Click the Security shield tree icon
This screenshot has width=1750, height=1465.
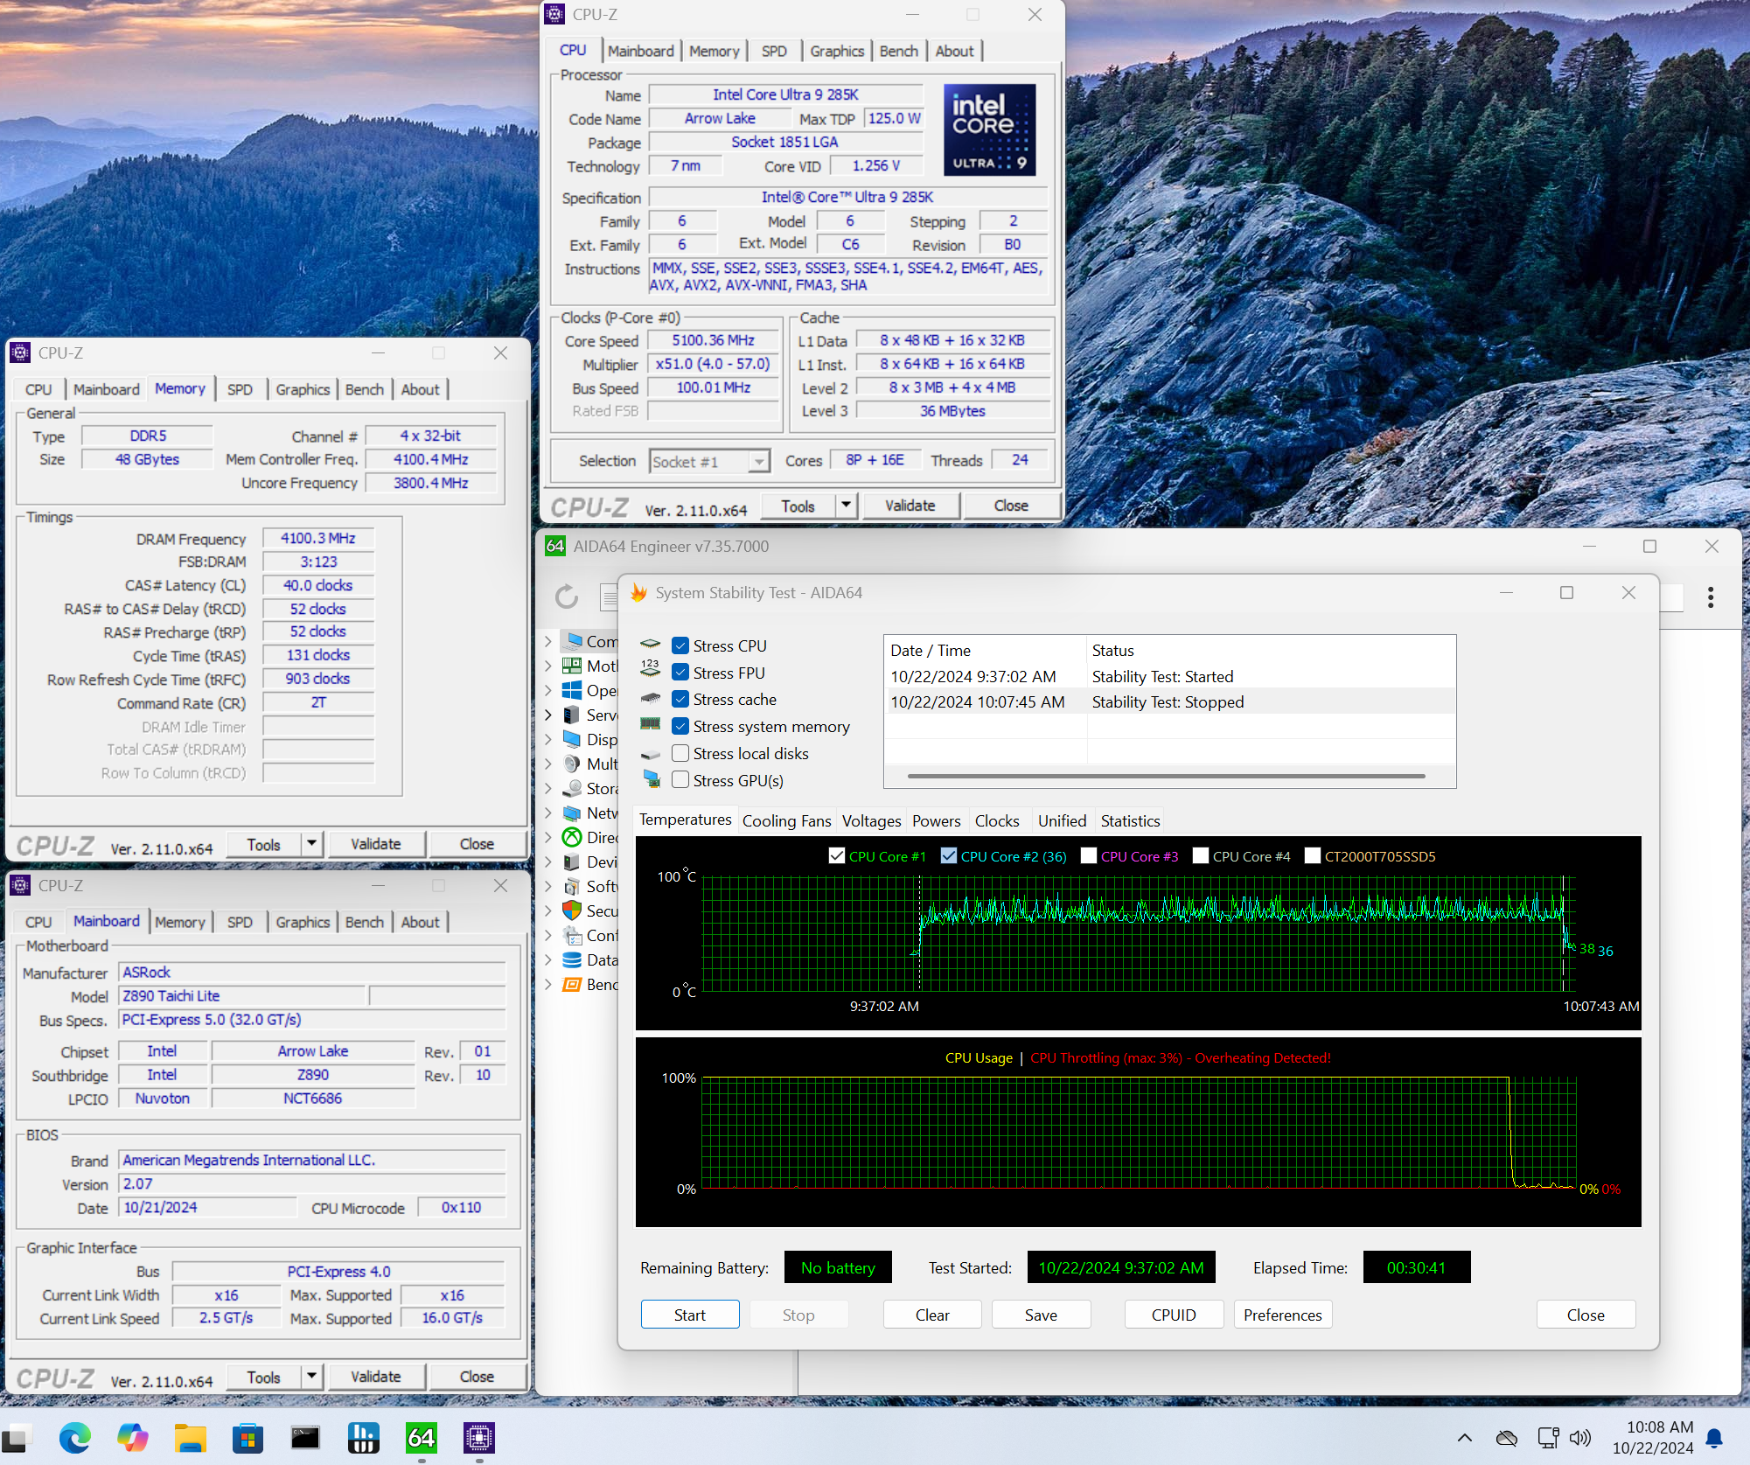[x=572, y=911]
